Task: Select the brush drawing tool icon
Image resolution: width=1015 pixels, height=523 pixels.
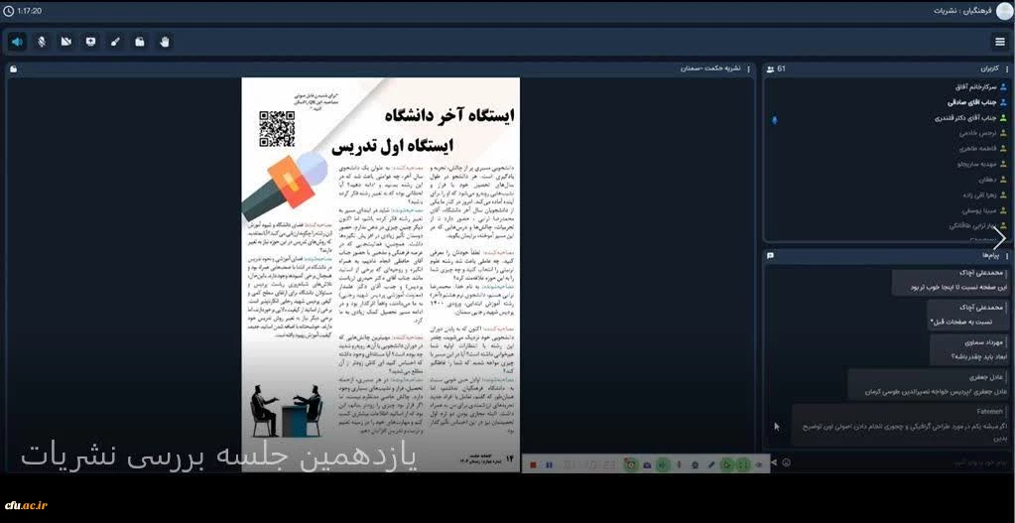Action: tap(115, 42)
